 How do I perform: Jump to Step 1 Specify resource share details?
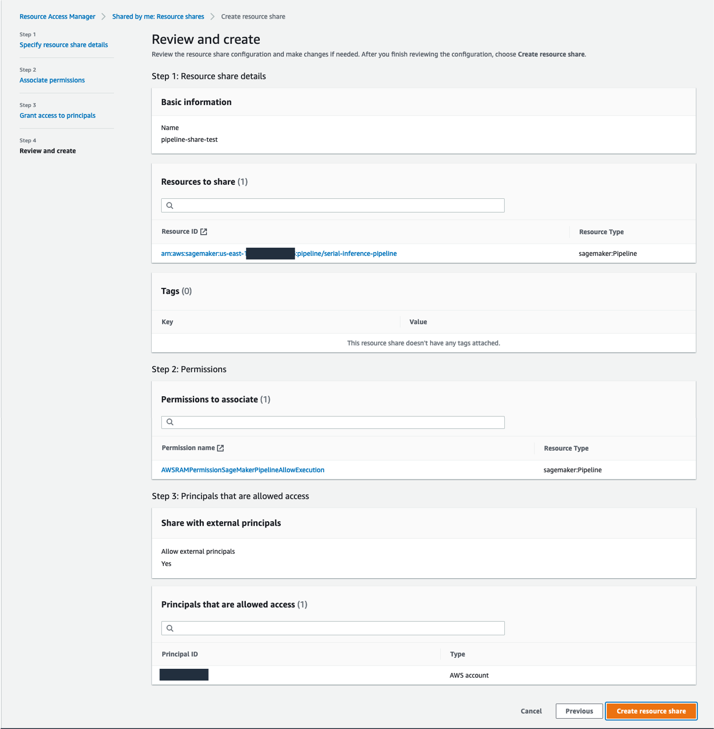(63, 45)
